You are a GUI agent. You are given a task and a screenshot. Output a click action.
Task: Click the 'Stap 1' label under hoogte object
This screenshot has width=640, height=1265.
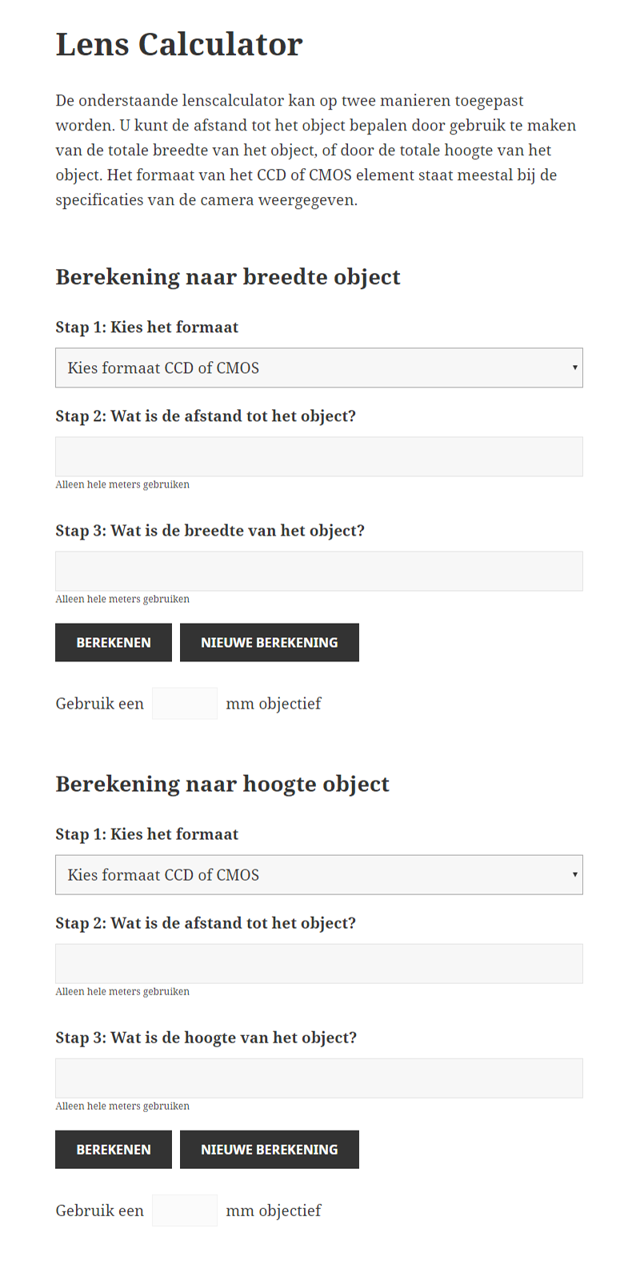click(147, 834)
